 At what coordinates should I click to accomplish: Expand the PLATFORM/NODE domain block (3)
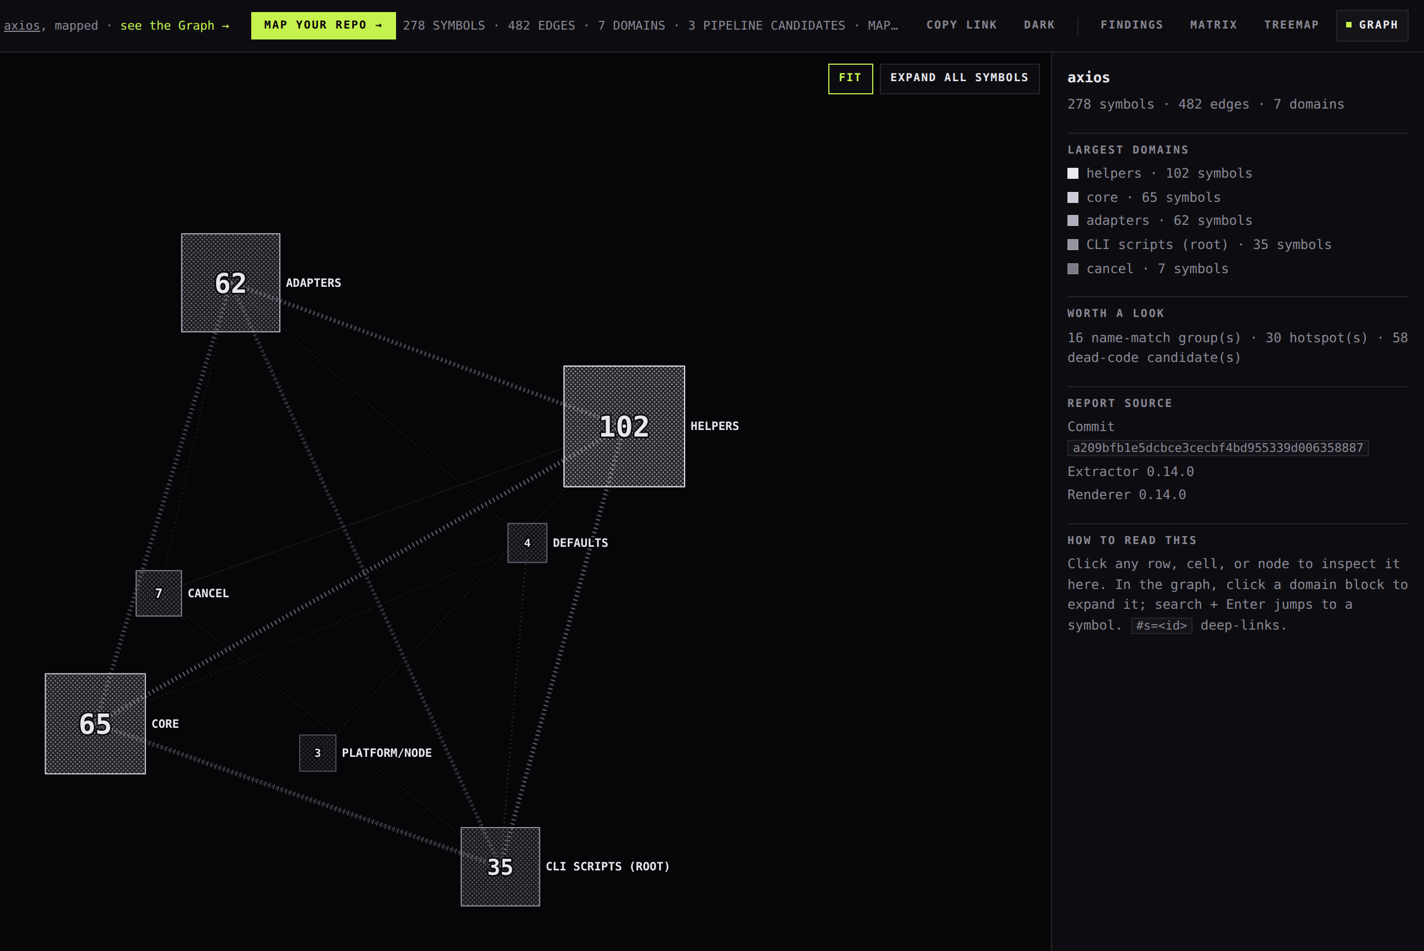(x=317, y=752)
